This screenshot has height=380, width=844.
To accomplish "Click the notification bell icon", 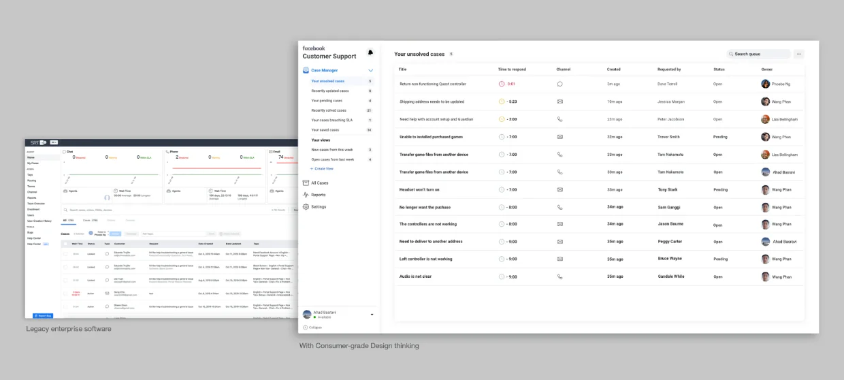I will click(x=370, y=52).
